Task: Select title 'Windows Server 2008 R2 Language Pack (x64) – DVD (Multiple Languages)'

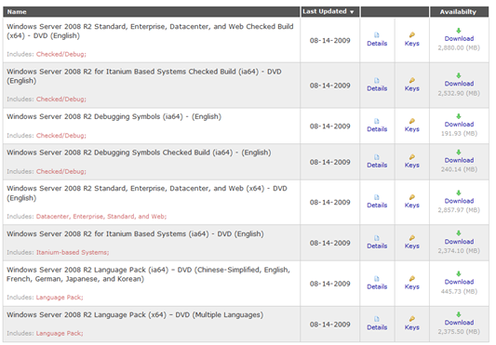Action: pyautogui.click(x=135, y=315)
